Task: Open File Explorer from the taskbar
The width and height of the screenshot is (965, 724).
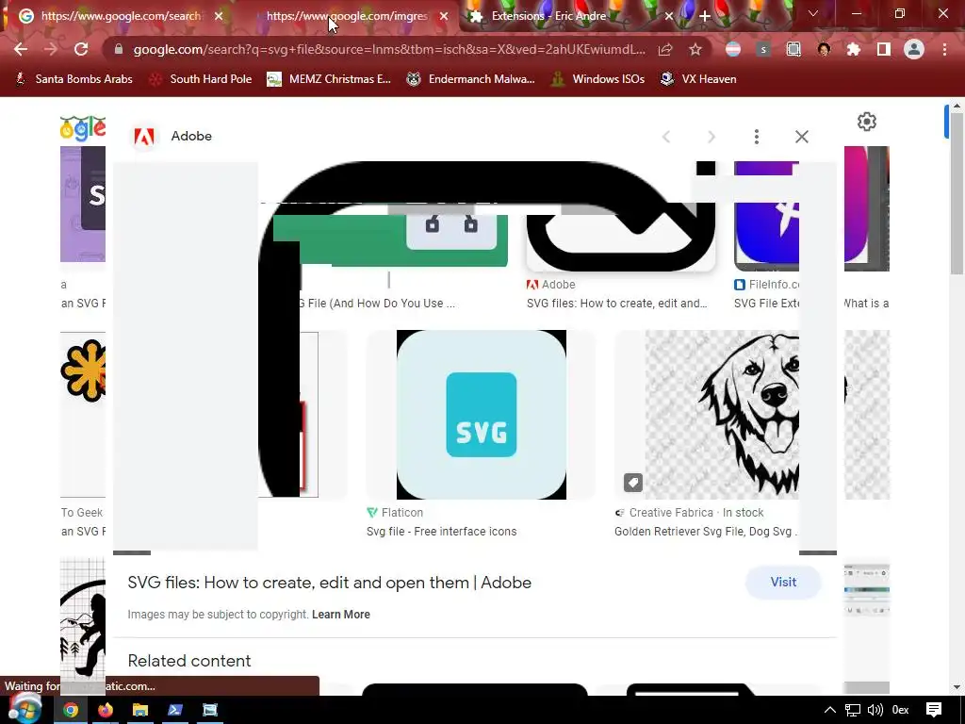Action: pyautogui.click(x=140, y=711)
